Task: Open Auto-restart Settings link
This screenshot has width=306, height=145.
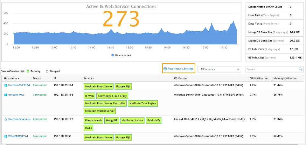Action: (181, 68)
